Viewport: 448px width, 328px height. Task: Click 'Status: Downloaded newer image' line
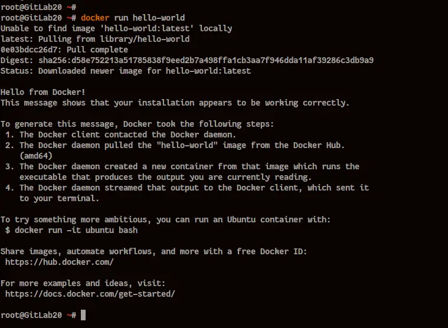pyautogui.click(x=126, y=71)
